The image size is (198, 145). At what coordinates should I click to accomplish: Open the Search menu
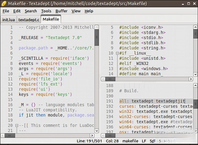click(x=31, y=11)
